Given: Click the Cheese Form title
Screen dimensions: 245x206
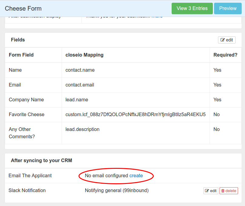Looking at the screenshot, I should pos(23,8).
